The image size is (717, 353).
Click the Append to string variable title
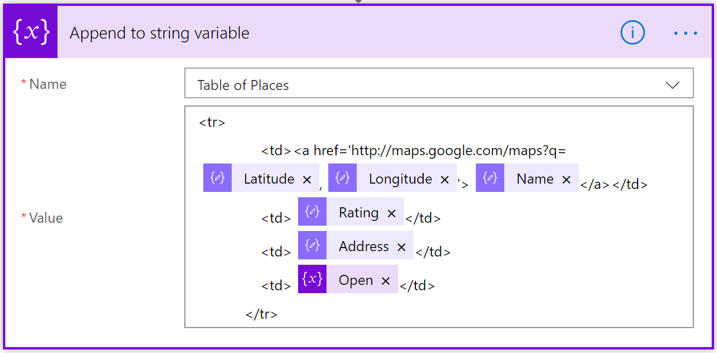tap(159, 33)
